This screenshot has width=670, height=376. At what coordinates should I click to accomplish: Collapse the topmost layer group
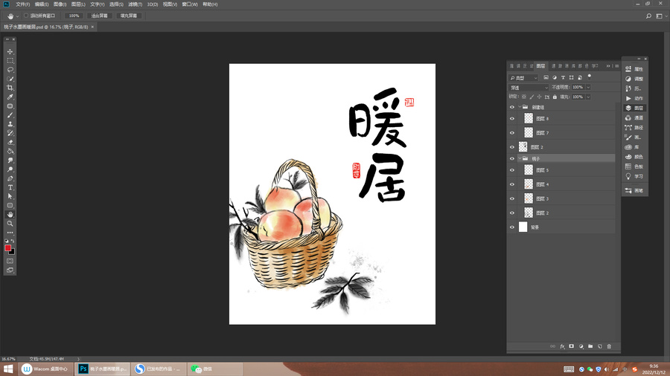coord(520,107)
